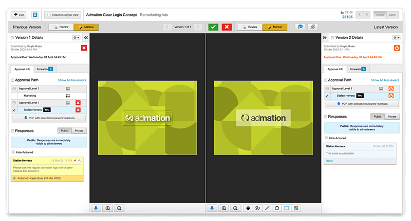This screenshot has height=221, width=411.
Task: Toggle the Actioned: Kayla Boss checkbox
Action: coord(14,178)
